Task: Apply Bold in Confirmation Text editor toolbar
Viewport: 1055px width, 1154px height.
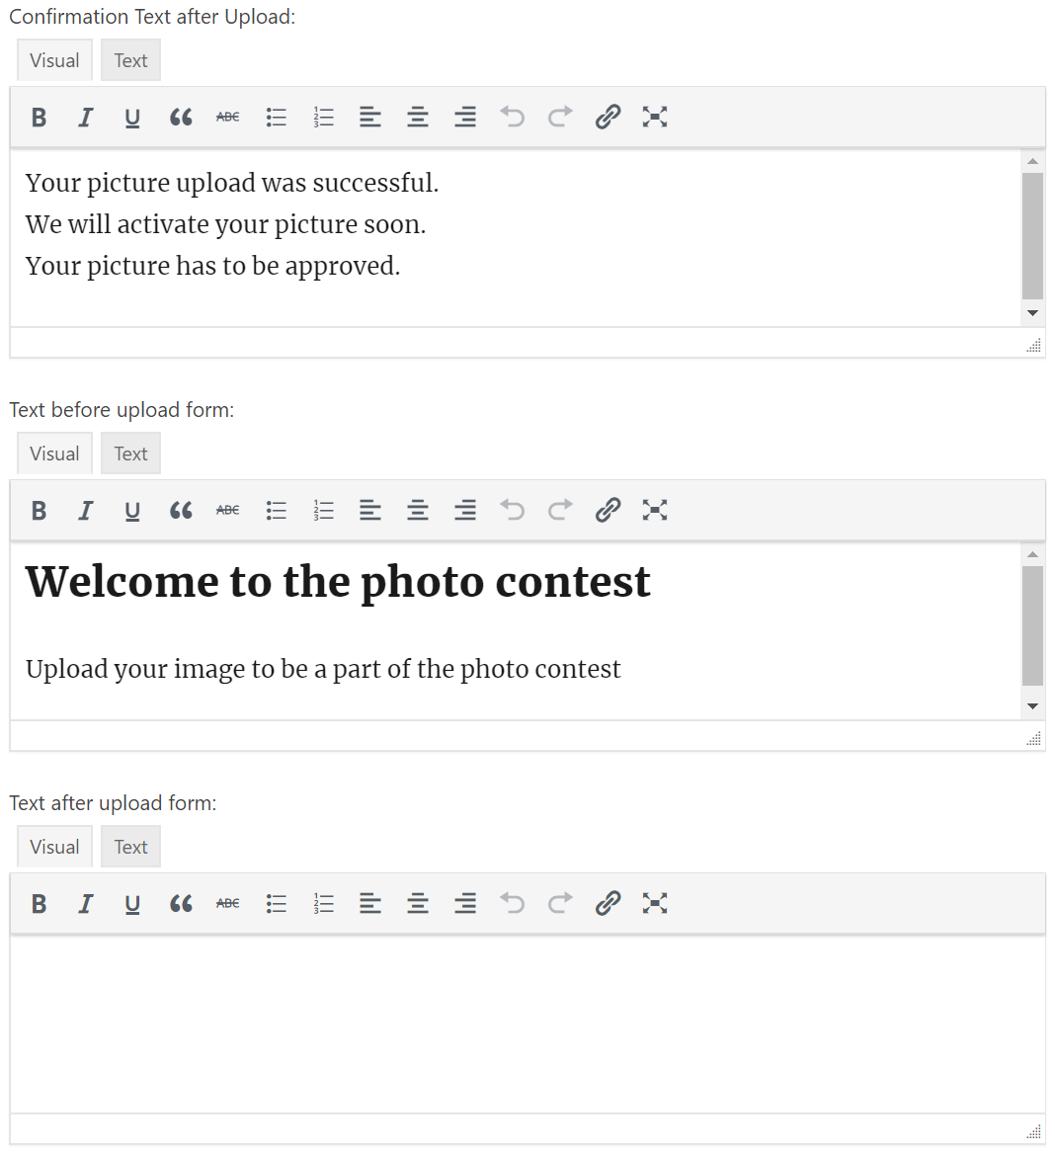Action: click(x=39, y=117)
